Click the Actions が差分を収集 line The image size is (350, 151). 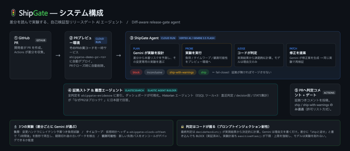(30, 52)
